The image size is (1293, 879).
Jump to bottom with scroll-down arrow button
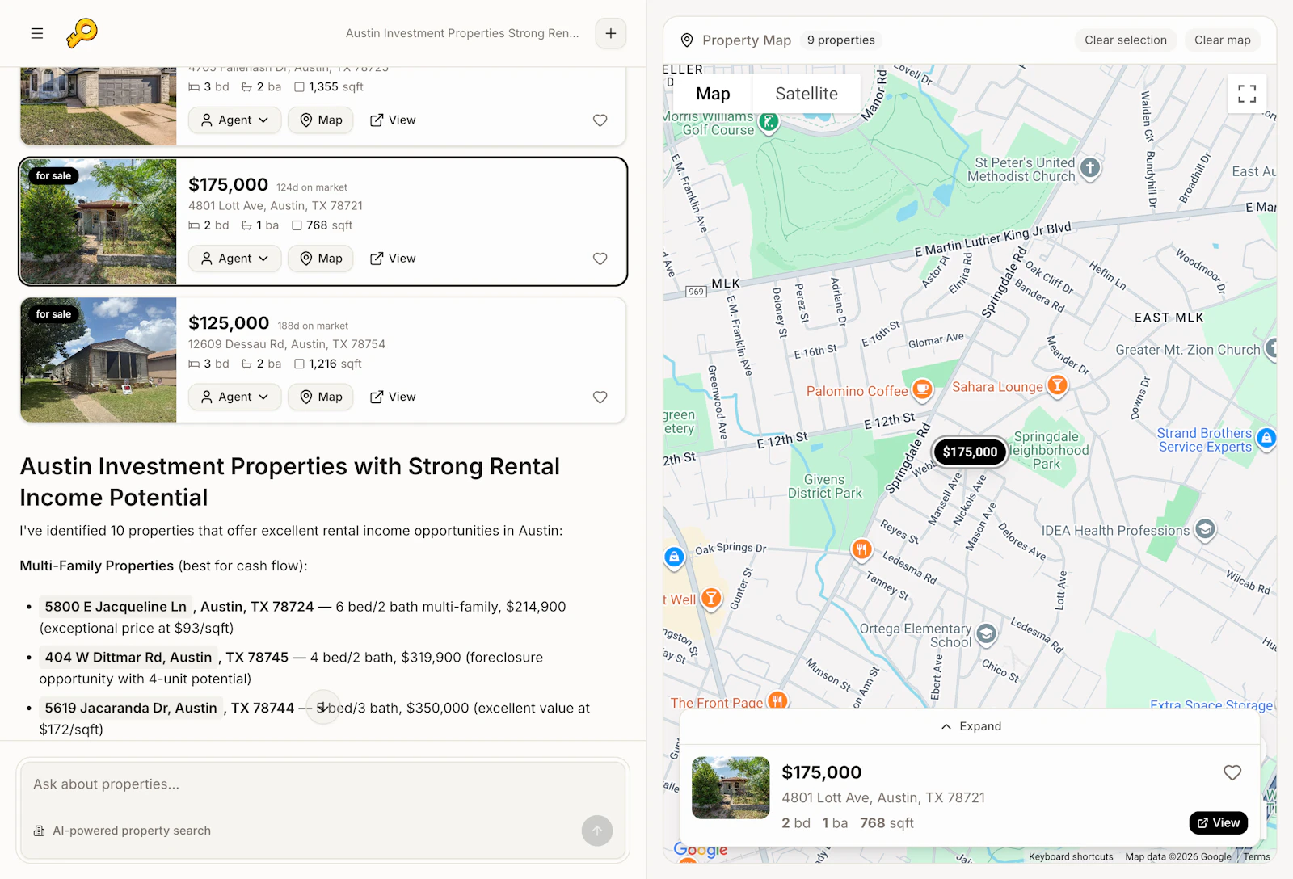pos(323,708)
